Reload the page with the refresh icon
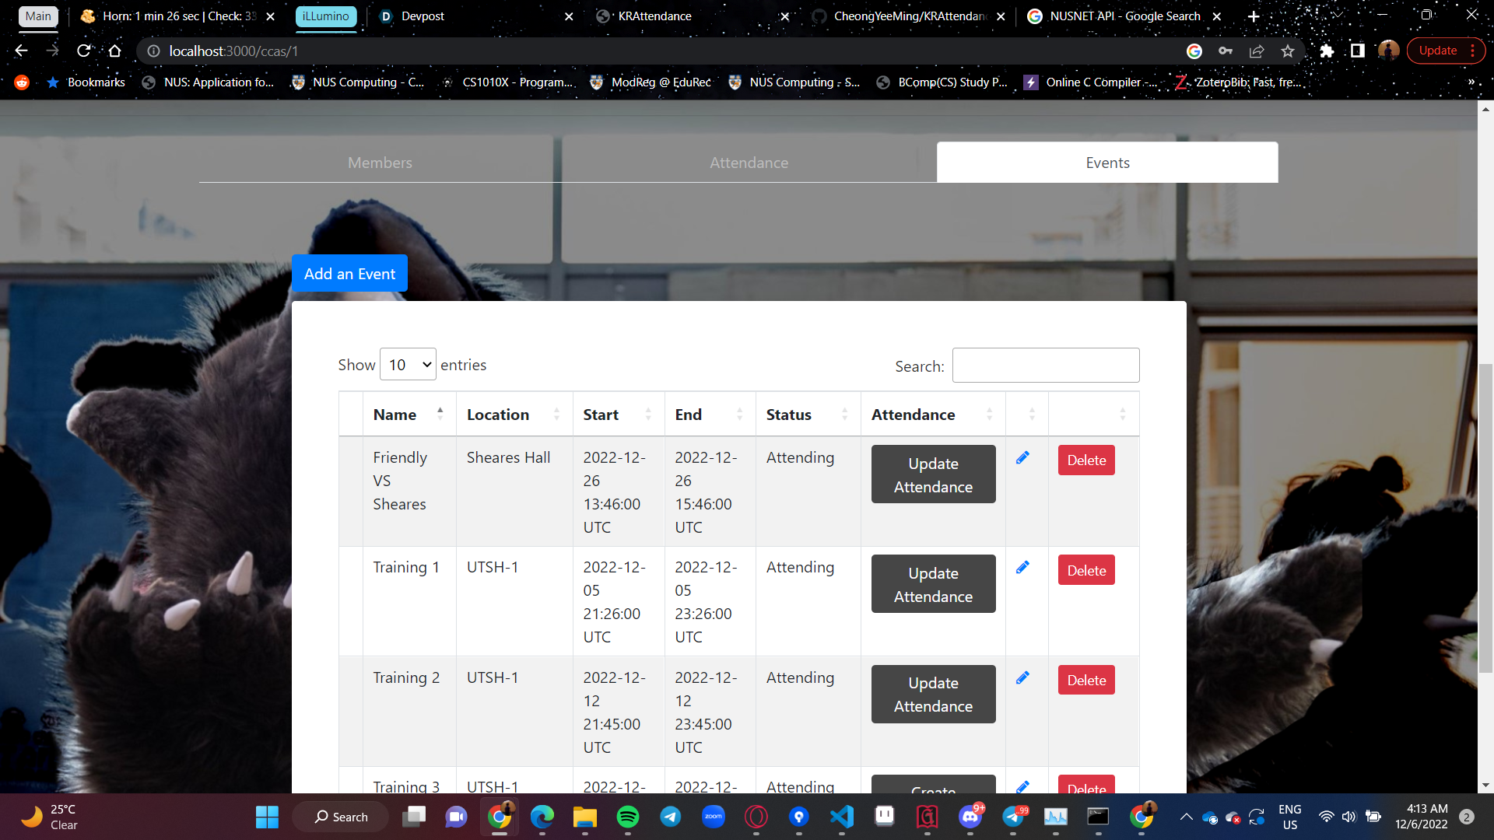The image size is (1494, 840). coord(84,51)
